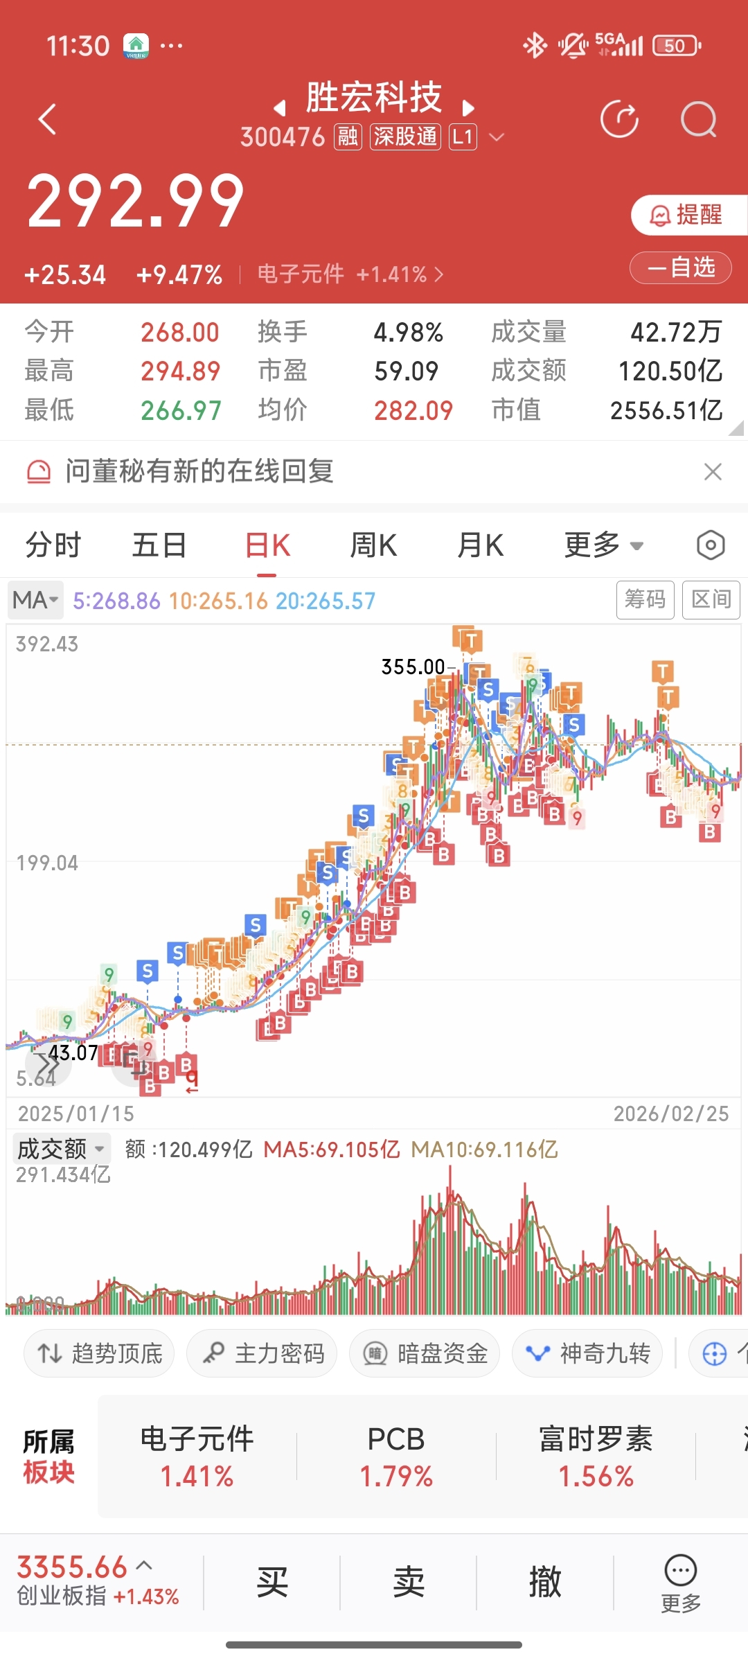Open 电子元件 1.41% sector card
The image size is (748, 1663).
(197, 1457)
